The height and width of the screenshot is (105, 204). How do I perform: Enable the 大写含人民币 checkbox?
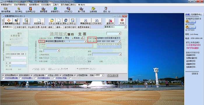tap(46, 75)
